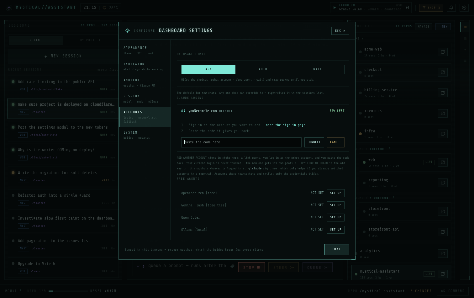Click the paste the code here field
The height and width of the screenshot is (298, 474).
click(241, 142)
